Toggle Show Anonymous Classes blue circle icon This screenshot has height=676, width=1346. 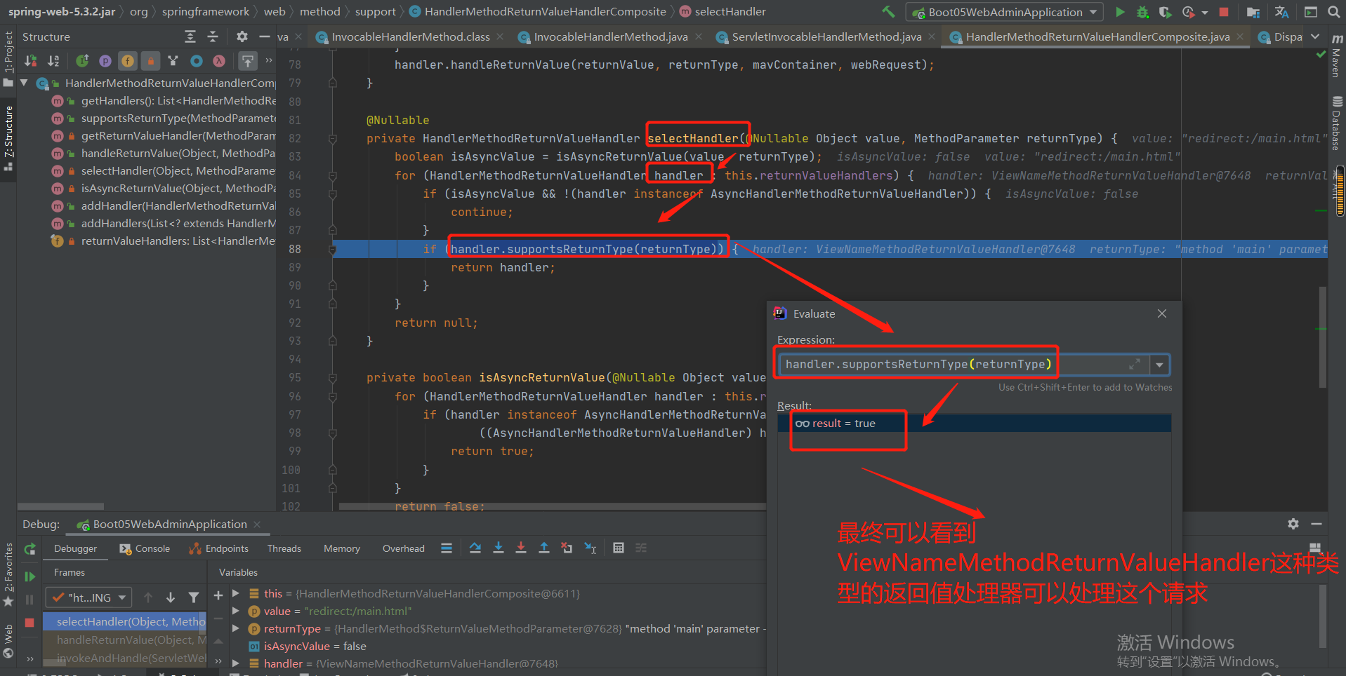click(197, 61)
